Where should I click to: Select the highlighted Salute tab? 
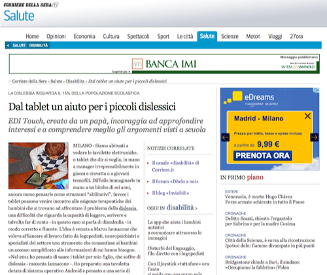pos(207,36)
